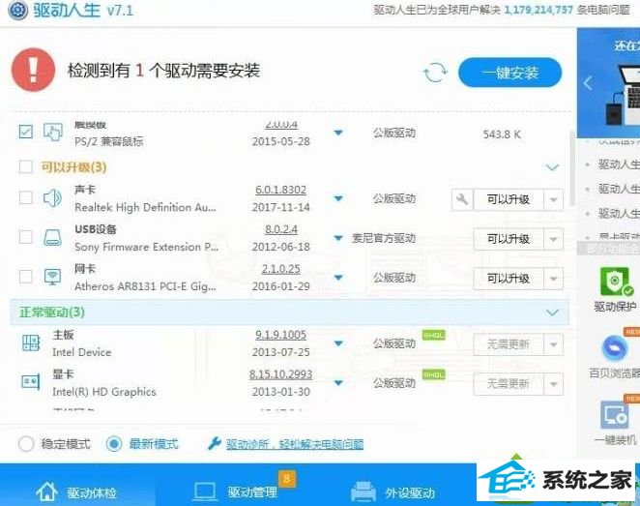The width and height of the screenshot is (640, 506).
Task: Check the 声卡 Realtek checkbox
Action: 26,197
